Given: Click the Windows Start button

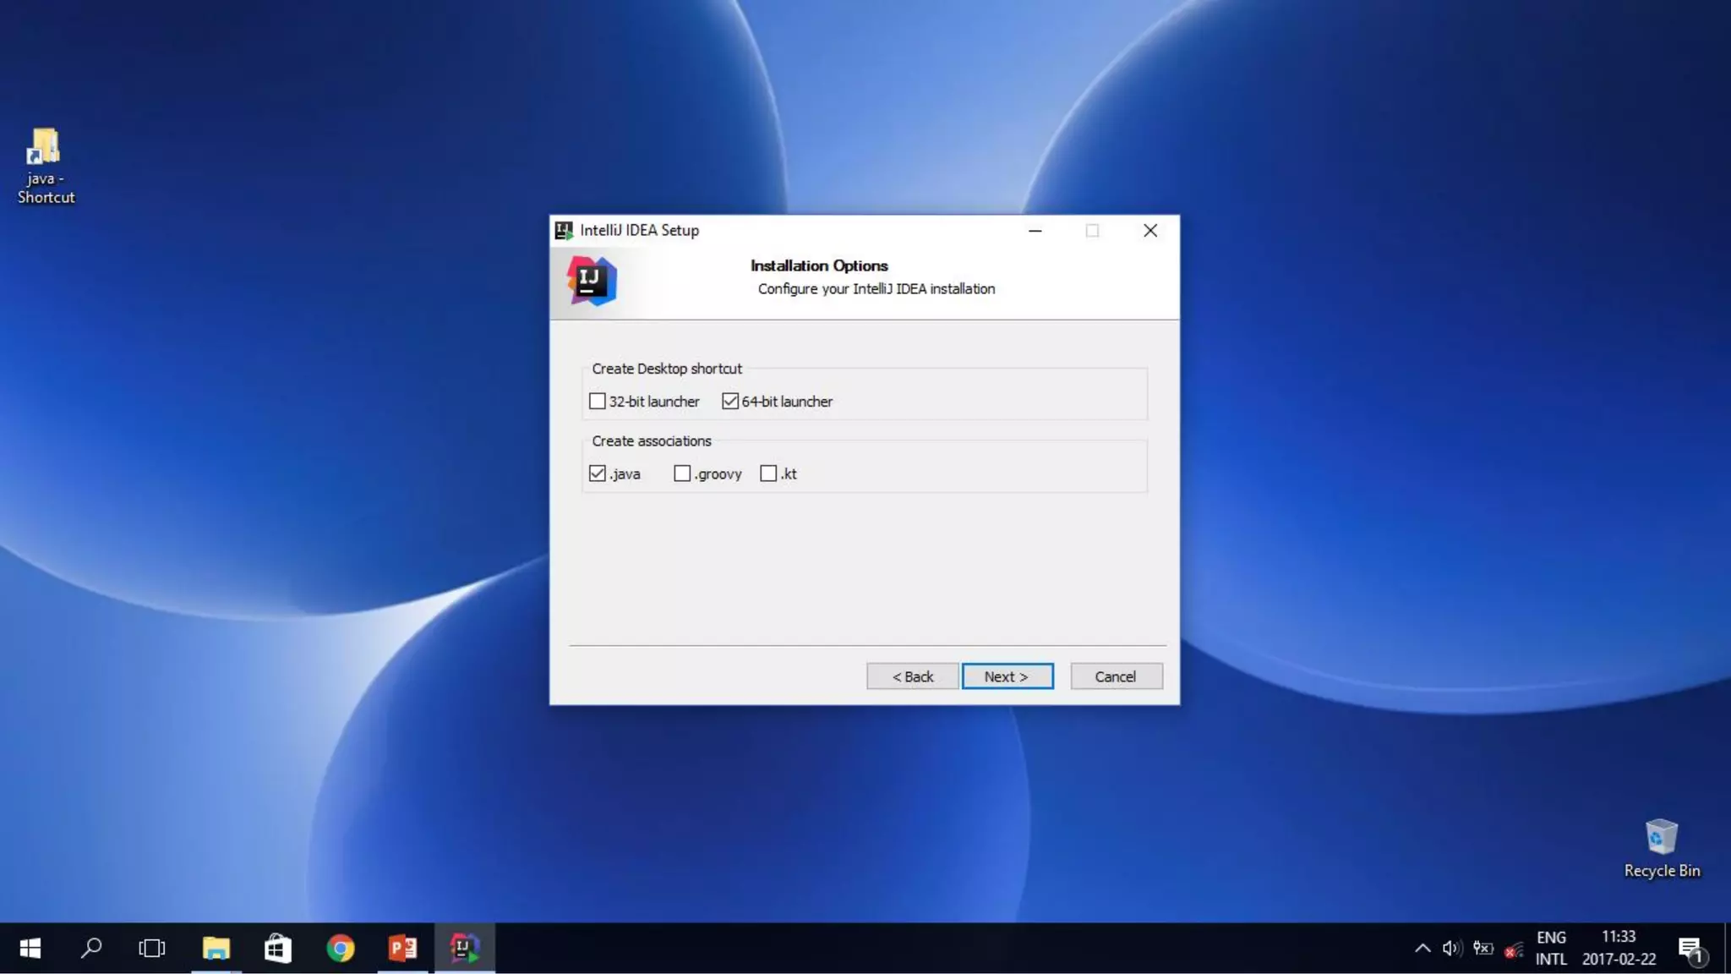Looking at the screenshot, I should coord(30,949).
